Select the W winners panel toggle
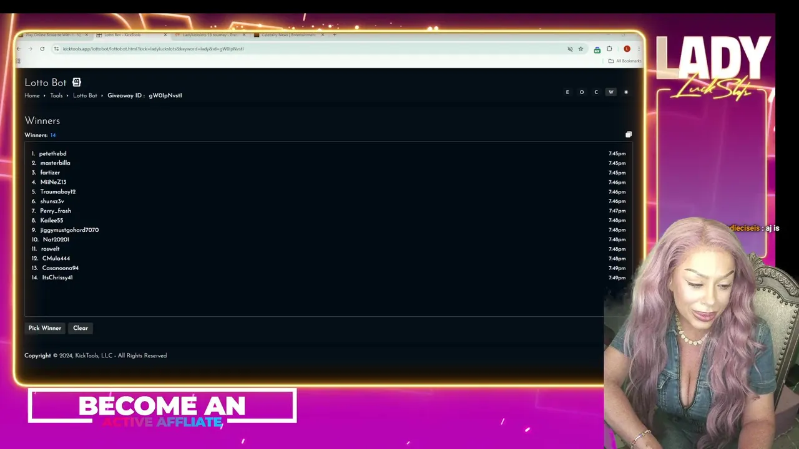Viewport: 799px width, 449px height. (x=611, y=92)
